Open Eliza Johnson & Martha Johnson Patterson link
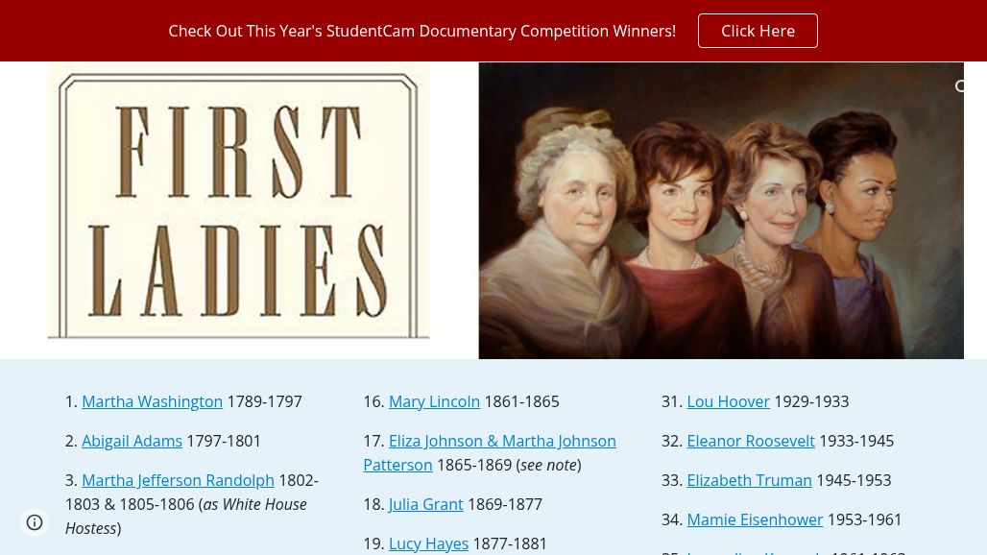This screenshot has width=987, height=555. coord(501,442)
